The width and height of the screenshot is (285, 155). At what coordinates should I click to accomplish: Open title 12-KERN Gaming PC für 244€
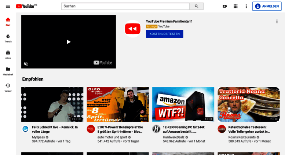(x=184, y=129)
